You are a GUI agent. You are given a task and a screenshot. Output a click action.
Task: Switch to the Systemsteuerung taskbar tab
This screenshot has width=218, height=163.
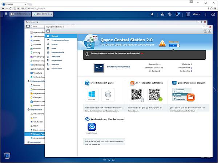(x=20, y=14)
